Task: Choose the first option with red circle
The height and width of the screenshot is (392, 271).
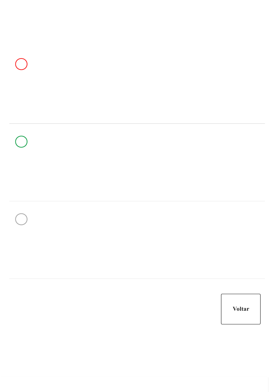Action: click(21, 64)
